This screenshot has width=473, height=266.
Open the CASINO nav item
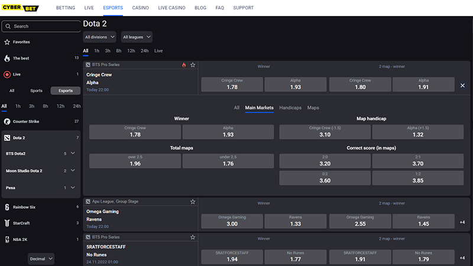(x=140, y=8)
